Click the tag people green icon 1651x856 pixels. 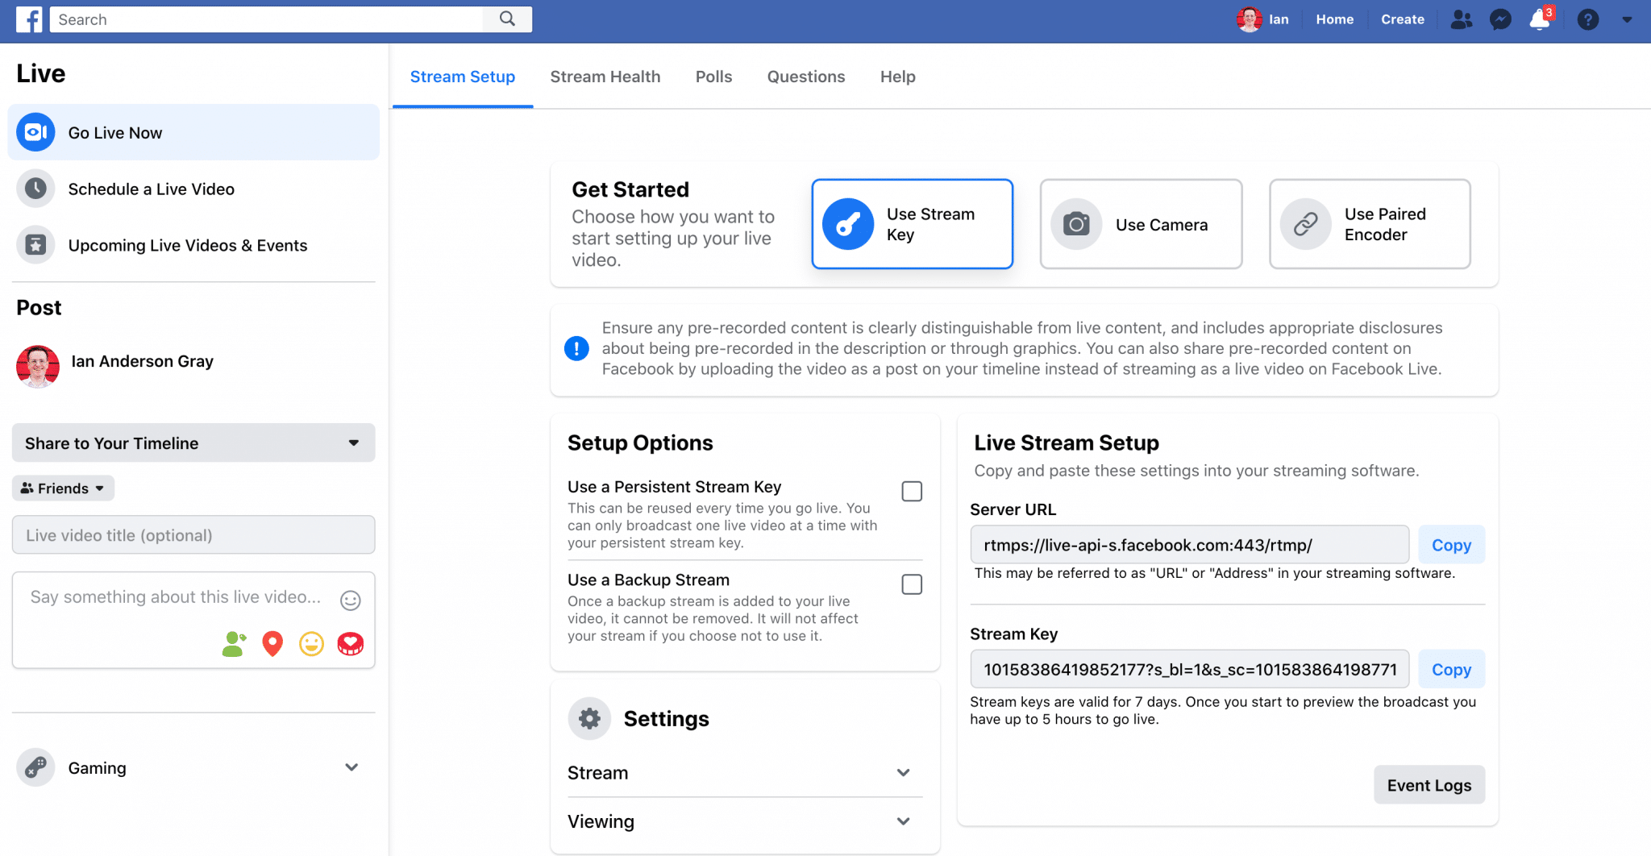pyautogui.click(x=234, y=643)
